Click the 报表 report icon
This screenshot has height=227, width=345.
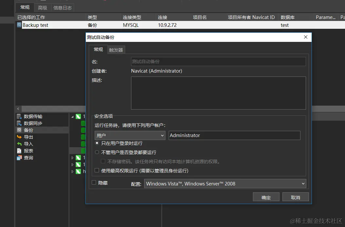[x=19, y=151]
